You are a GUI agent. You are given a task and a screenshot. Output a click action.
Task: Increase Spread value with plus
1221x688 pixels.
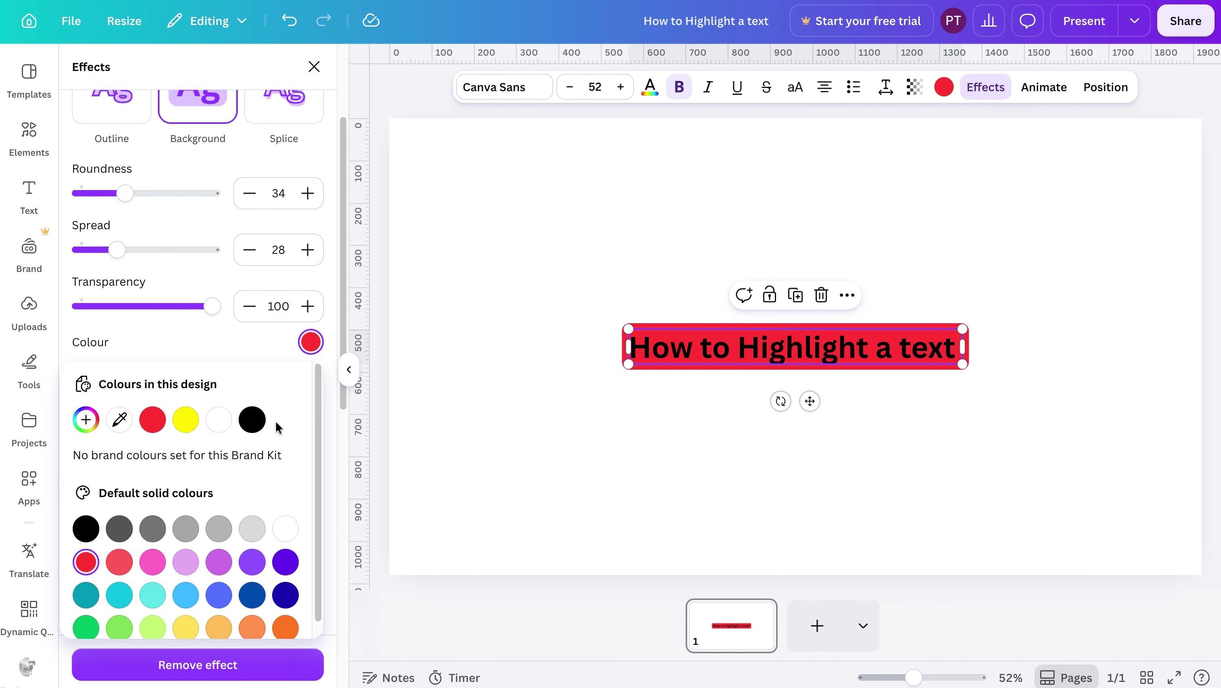click(x=308, y=250)
